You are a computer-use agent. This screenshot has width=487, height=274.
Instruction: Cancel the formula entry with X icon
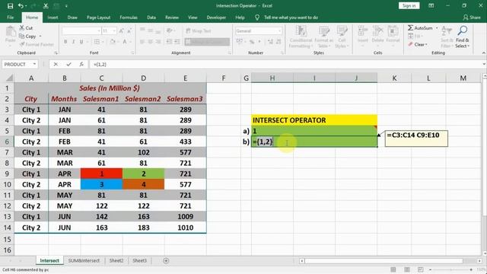(x=56, y=64)
